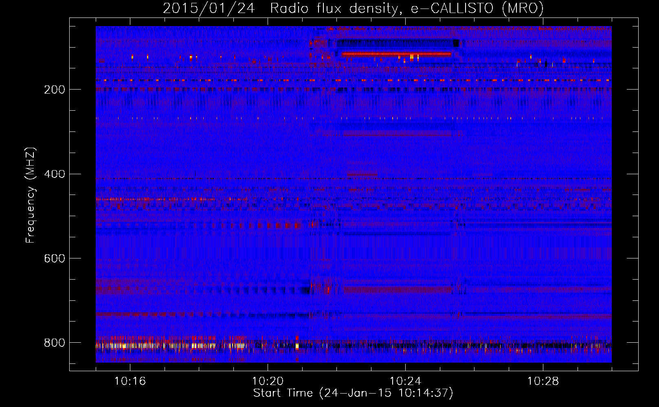Click the 'Start Time (24-Jan-15 10:14:37)' label
The width and height of the screenshot is (659, 407).
click(x=353, y=393)
